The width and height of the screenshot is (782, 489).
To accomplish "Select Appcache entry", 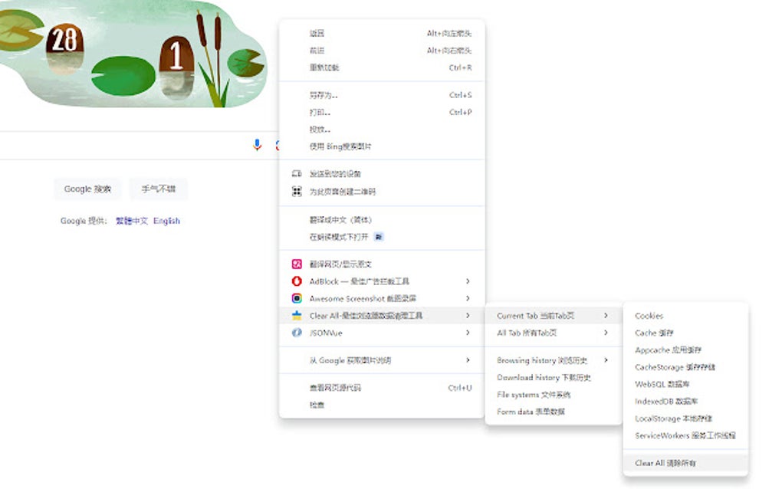I will point(685,350).
